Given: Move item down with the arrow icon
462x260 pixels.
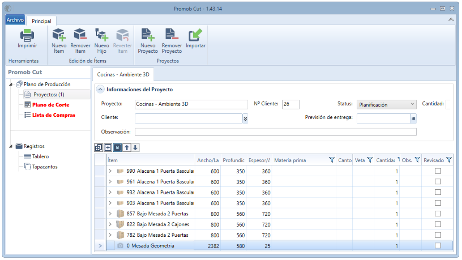Looking at the screenshot, I should pos(135,147).
